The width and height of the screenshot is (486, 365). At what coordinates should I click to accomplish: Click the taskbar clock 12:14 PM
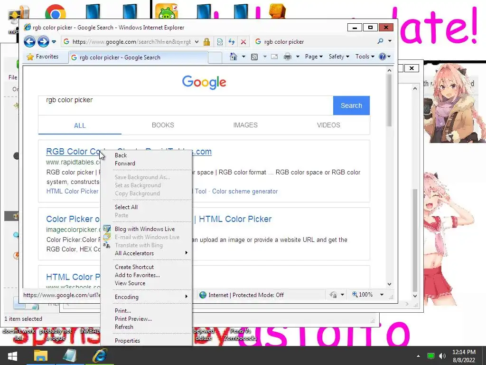click(464, 352)
